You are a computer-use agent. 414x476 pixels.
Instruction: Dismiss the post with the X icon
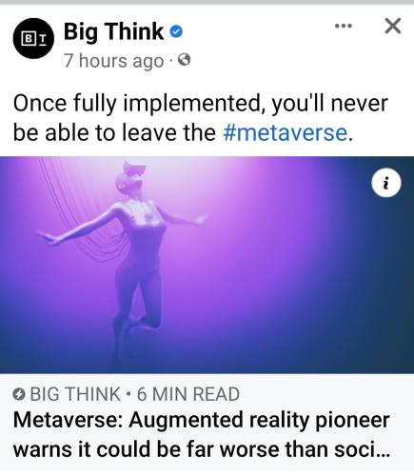pyautogui.click(x=393, y=26)
